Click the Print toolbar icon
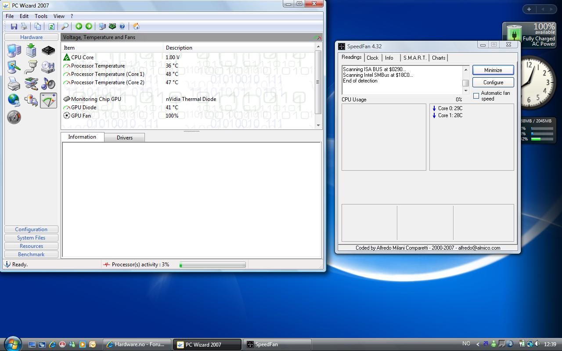This screenshot has width=562, height=351. coord(24,26)
